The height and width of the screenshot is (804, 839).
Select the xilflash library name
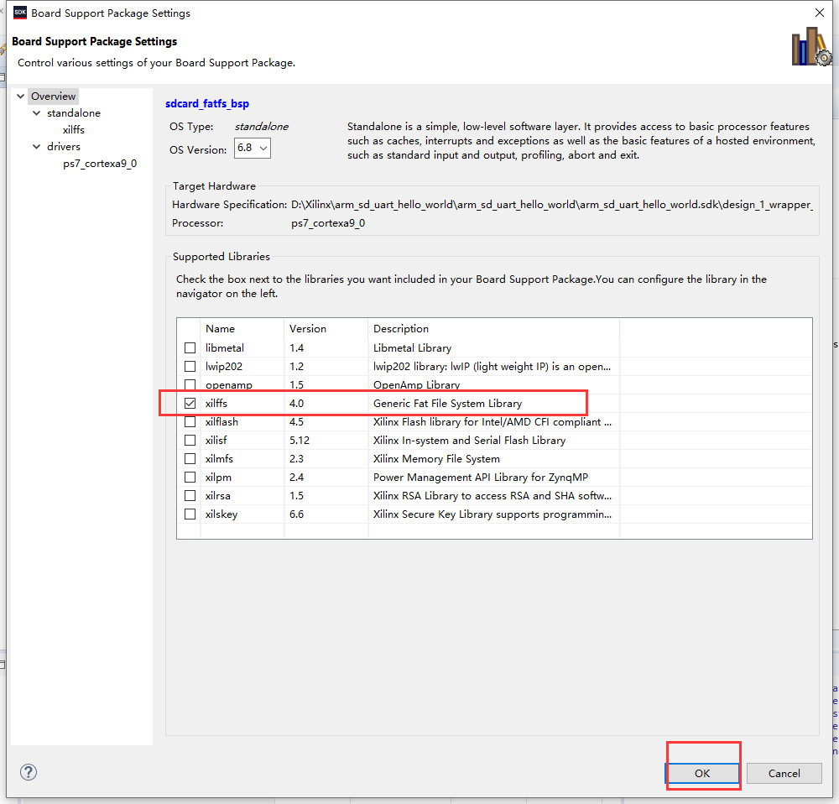(222, 422)
